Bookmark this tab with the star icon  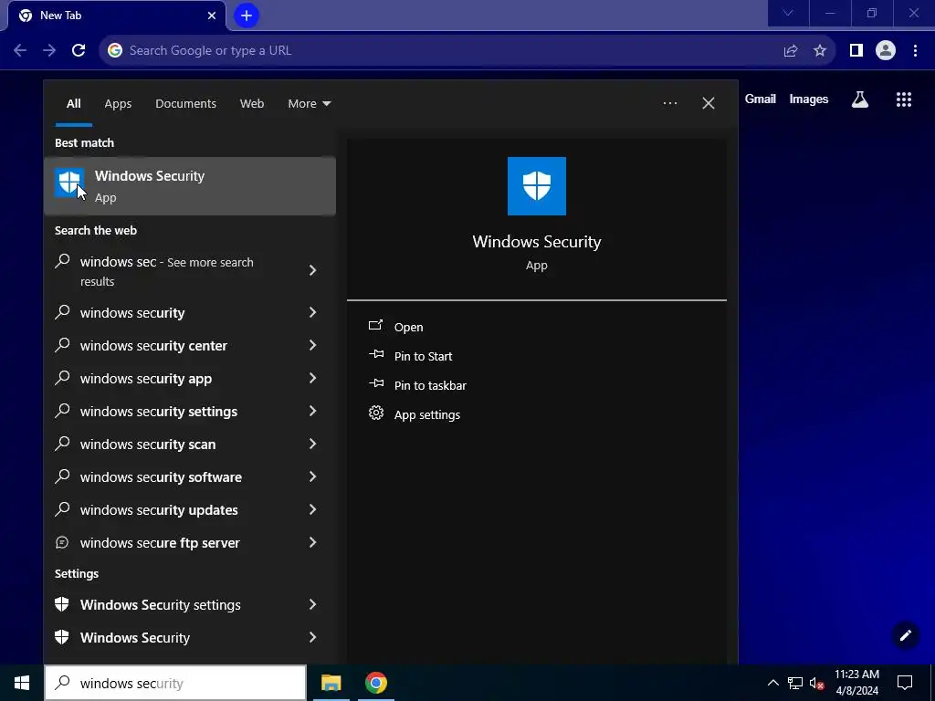820,50
